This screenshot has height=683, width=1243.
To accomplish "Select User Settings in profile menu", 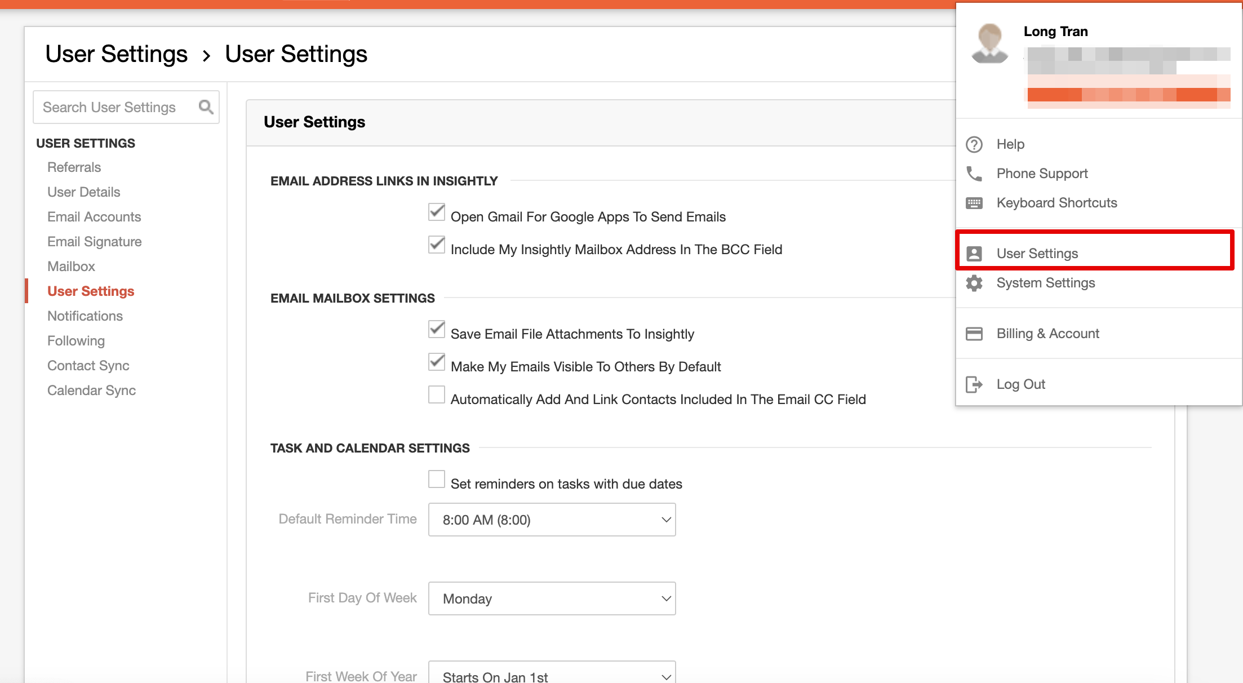I will point(1037,254).
